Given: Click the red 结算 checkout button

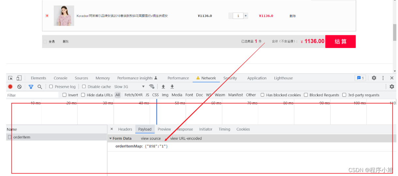Looking at the screenshot, I should pyautogui.click(x=341, y=41).
